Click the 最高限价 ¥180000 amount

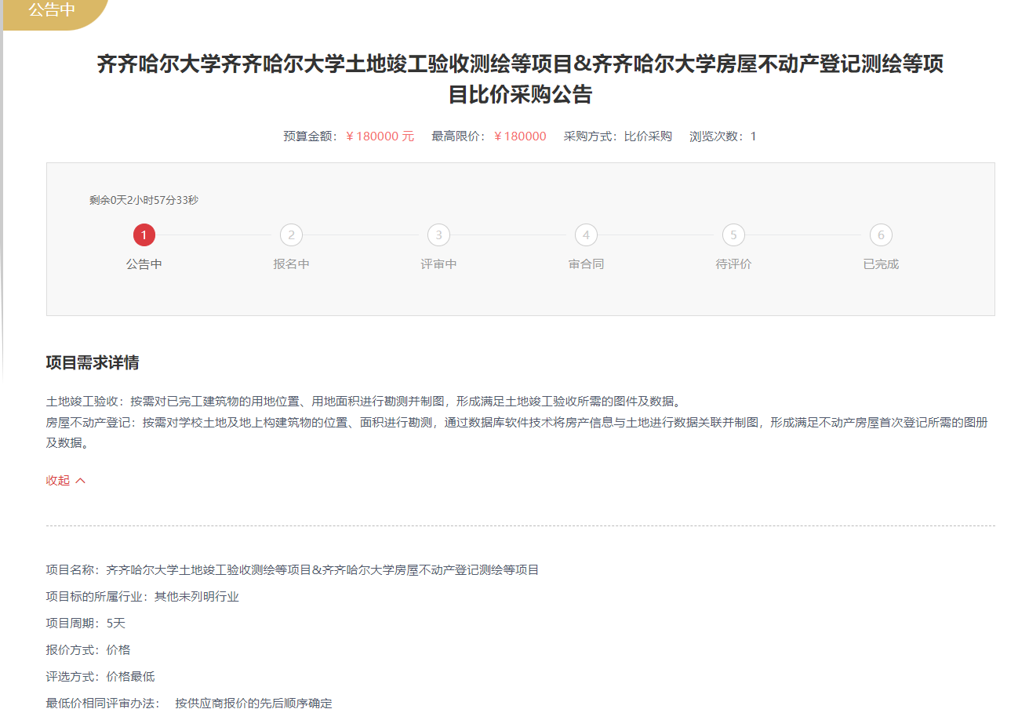click(x=520, y=136)
